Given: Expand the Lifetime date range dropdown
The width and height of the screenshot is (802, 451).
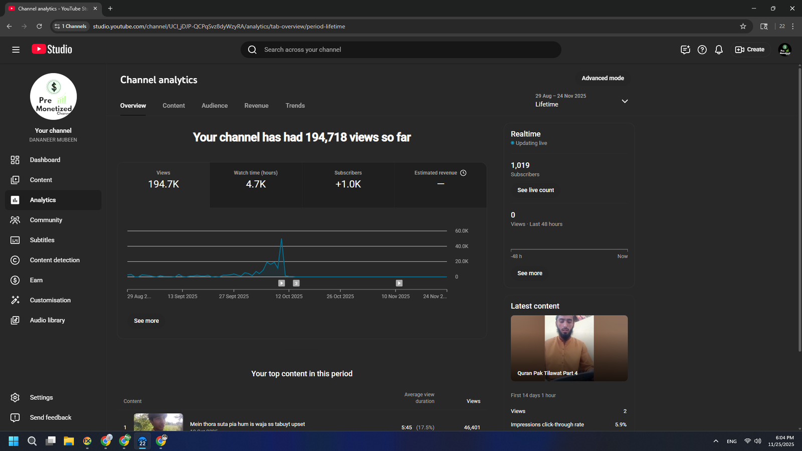Looking at the screenshot, I should (x=625, y=101).
